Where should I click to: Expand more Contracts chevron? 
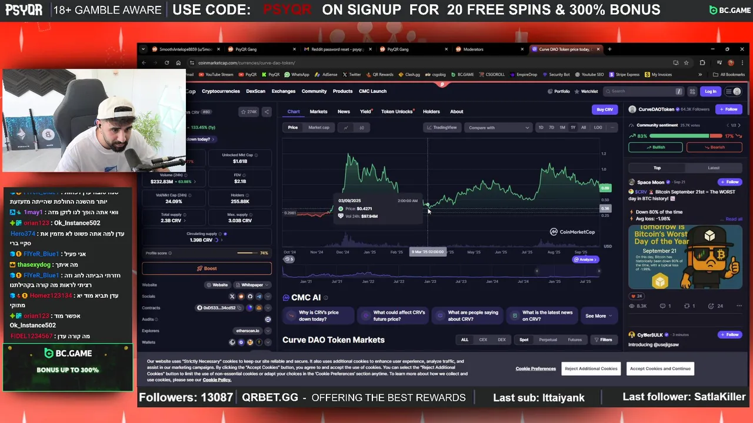(268, 308)
